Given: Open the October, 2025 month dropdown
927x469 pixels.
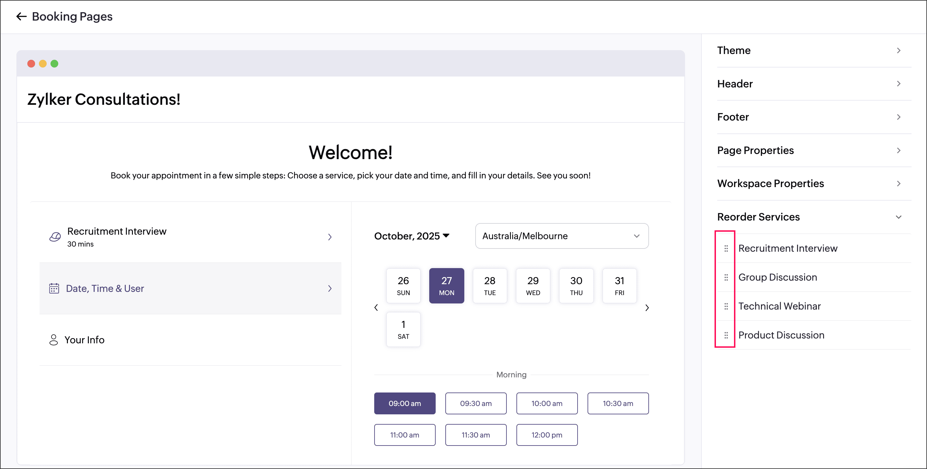Looking at the screenshot, I should click(412, 236).
